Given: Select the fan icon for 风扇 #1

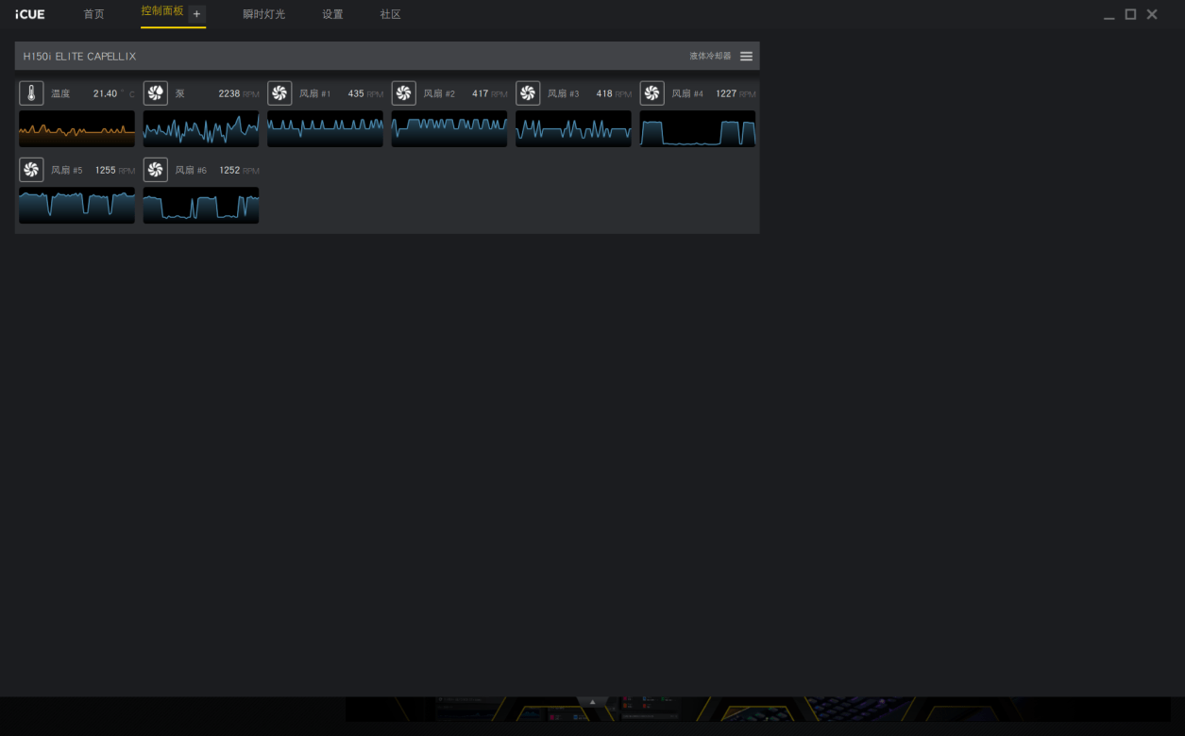Looking at the screenshot, I should 279,93.
